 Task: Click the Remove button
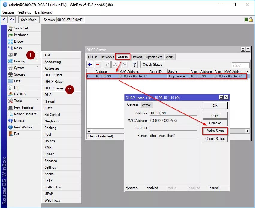point(215,123)
